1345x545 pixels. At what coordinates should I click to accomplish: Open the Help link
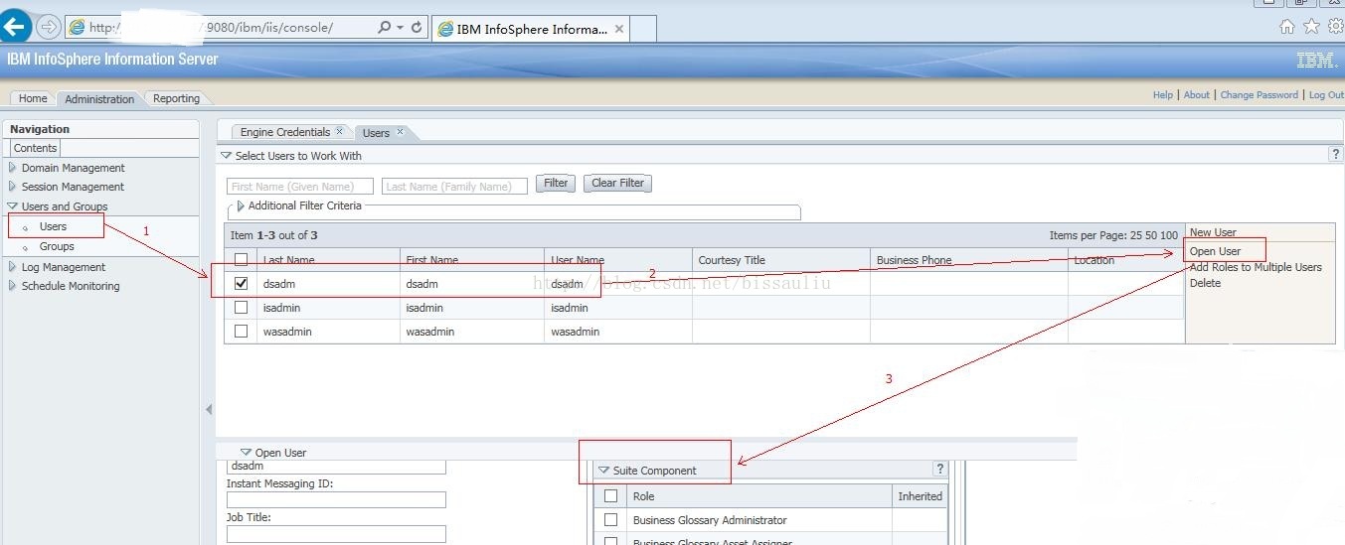(1163, 95)
